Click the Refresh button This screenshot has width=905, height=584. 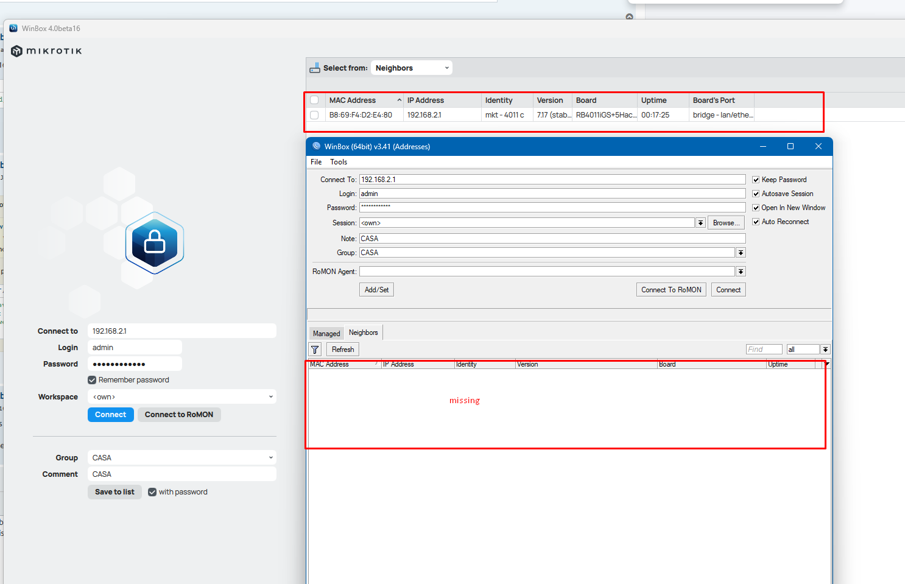(x=343, y=350)
